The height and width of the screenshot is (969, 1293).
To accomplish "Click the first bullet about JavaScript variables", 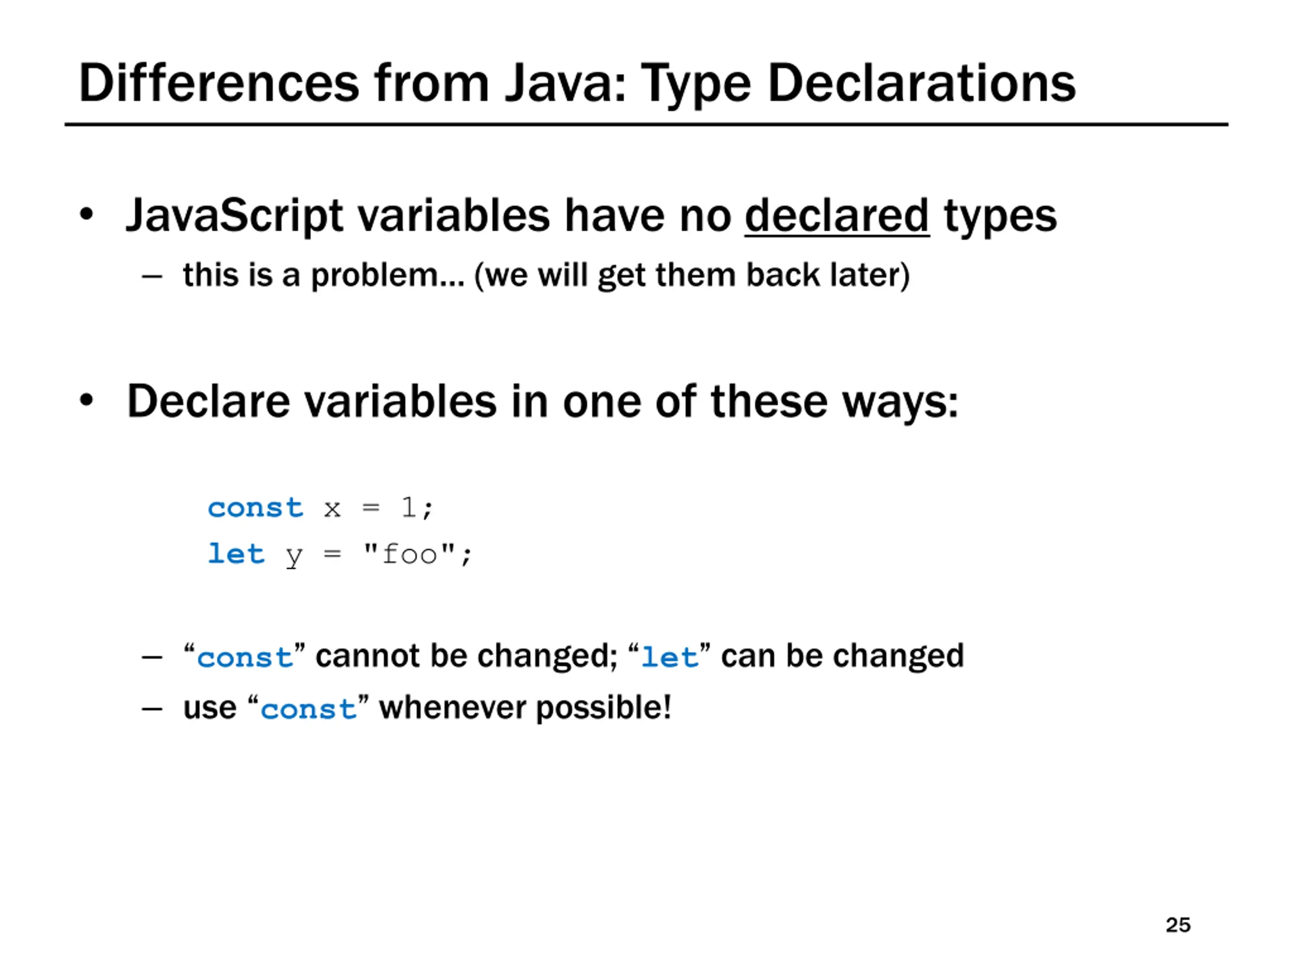I will click(591, 216).
